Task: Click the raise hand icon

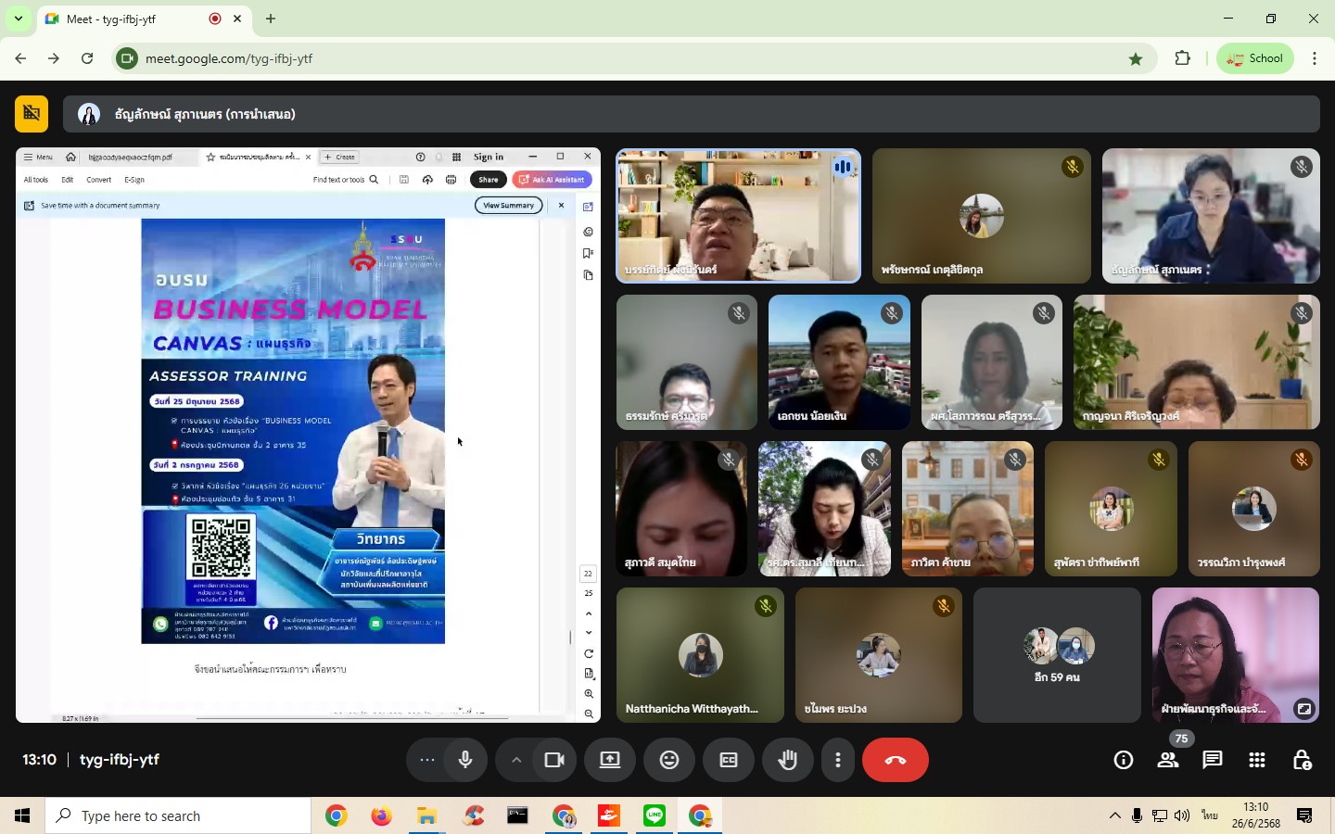Action: pos(788,760)
